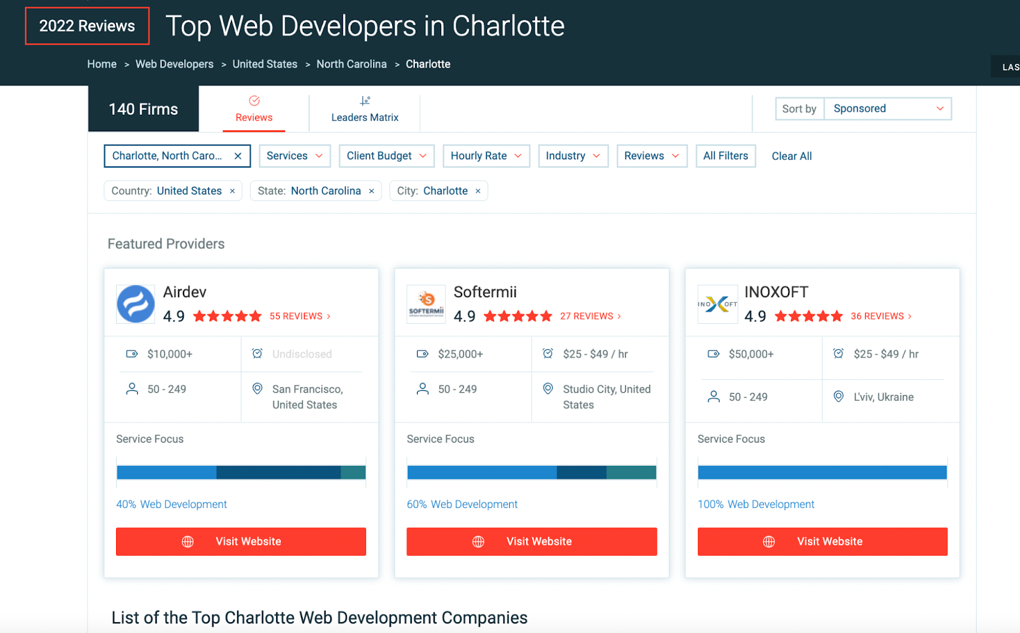Click Softermii's Studio City location text
The width and height of the screenshot is (1020, 633).
pos(607,397)
